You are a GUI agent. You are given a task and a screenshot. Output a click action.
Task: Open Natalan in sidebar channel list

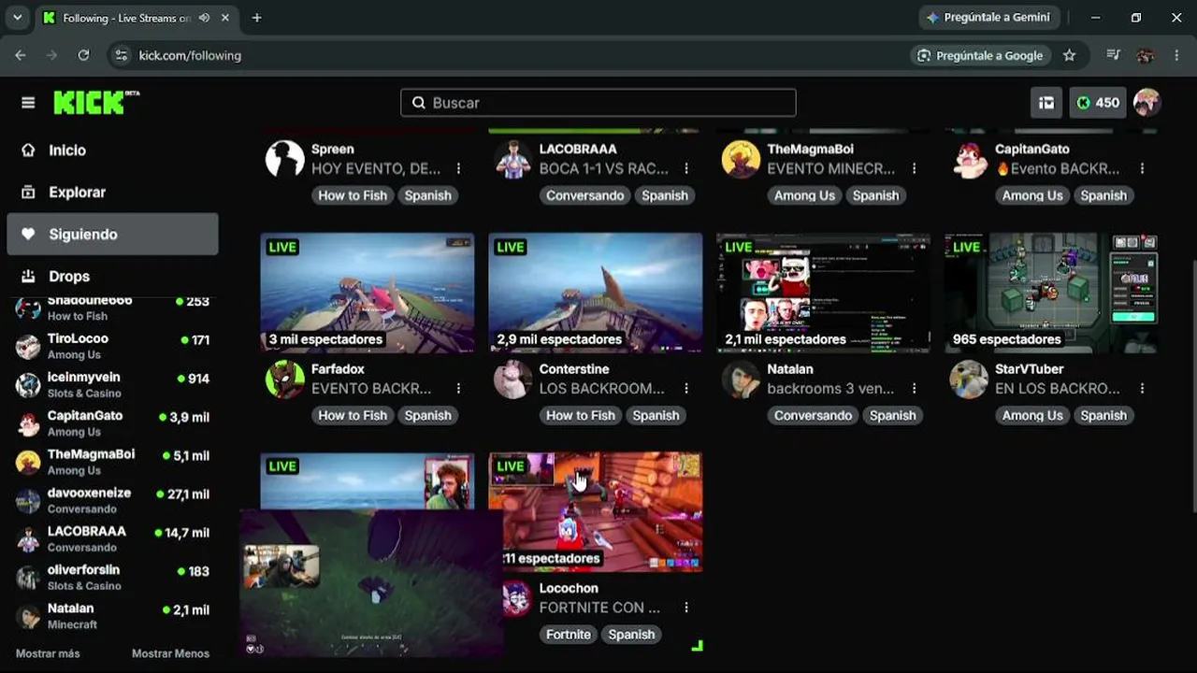click(112, 616)
